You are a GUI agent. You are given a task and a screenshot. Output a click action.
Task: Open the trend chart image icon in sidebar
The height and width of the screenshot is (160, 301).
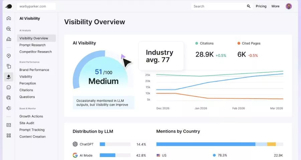coord(9,125)
